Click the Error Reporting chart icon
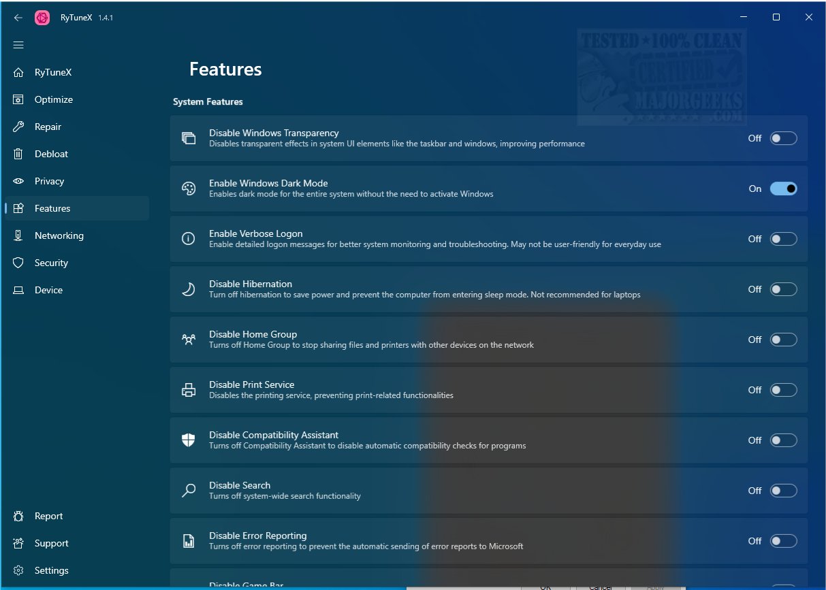 189,541
